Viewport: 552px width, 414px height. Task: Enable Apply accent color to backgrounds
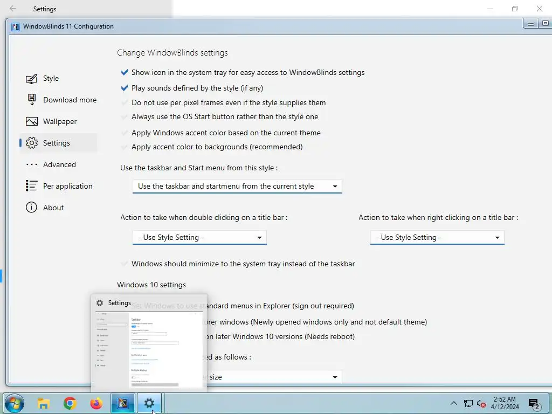click(125, 147)
